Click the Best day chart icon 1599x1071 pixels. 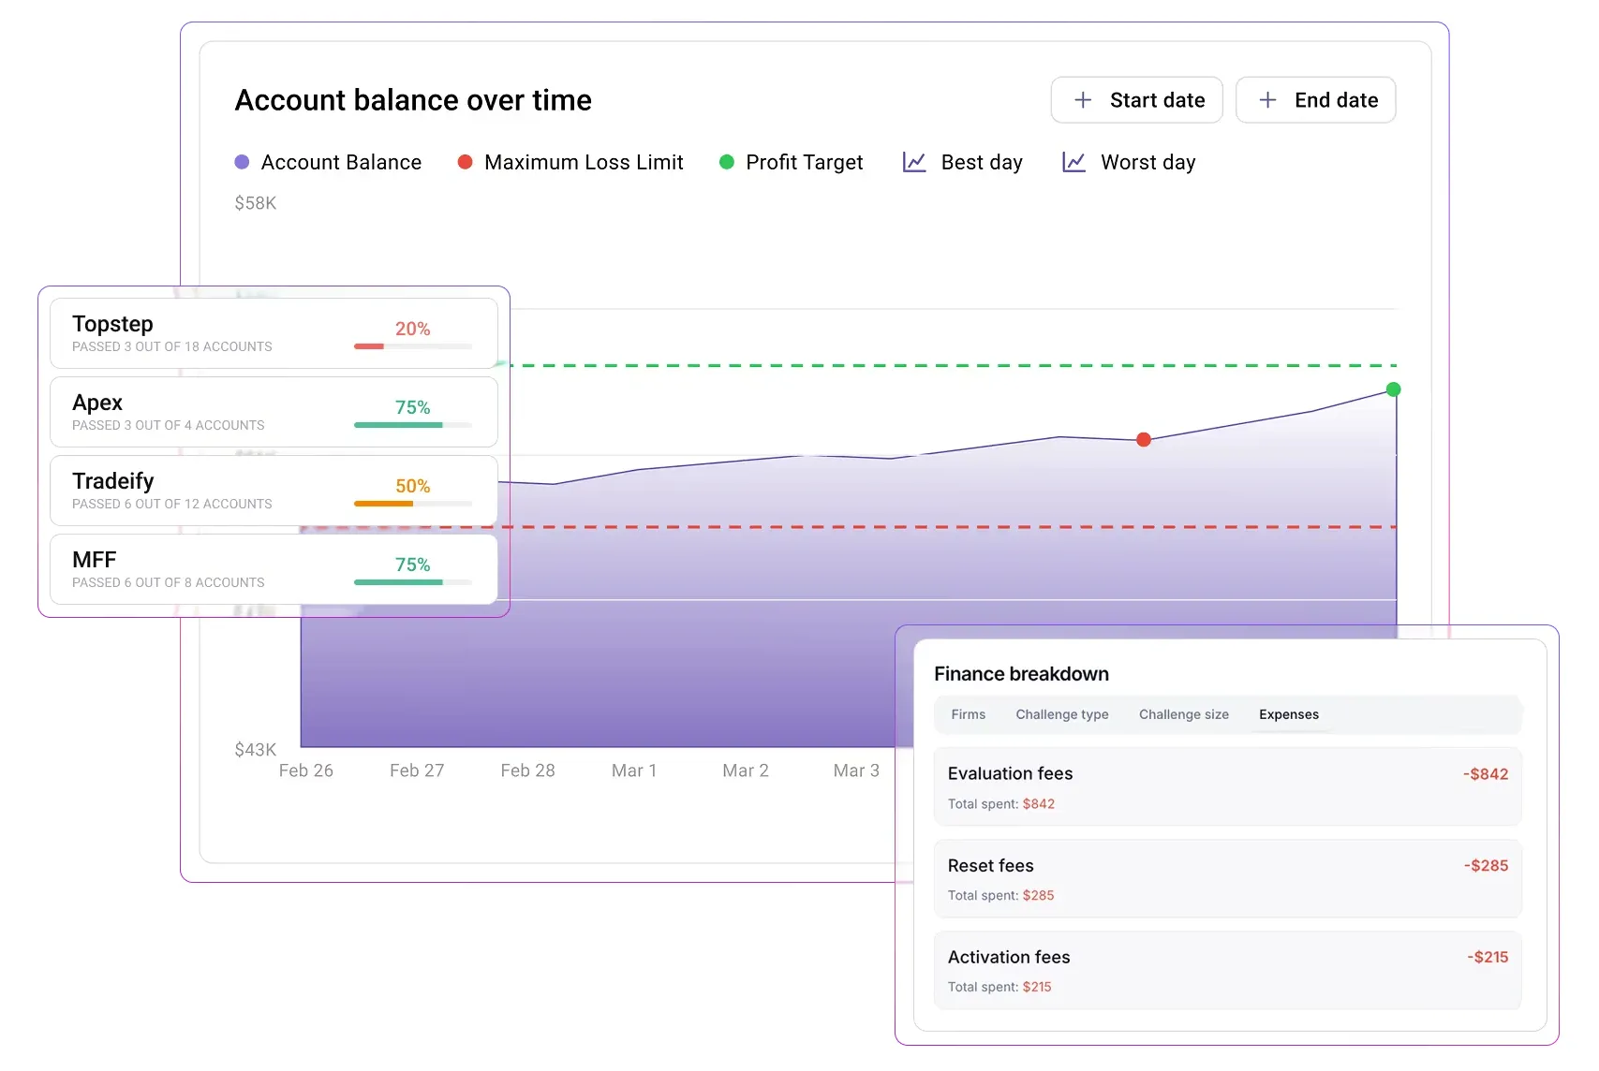(914, 162)
